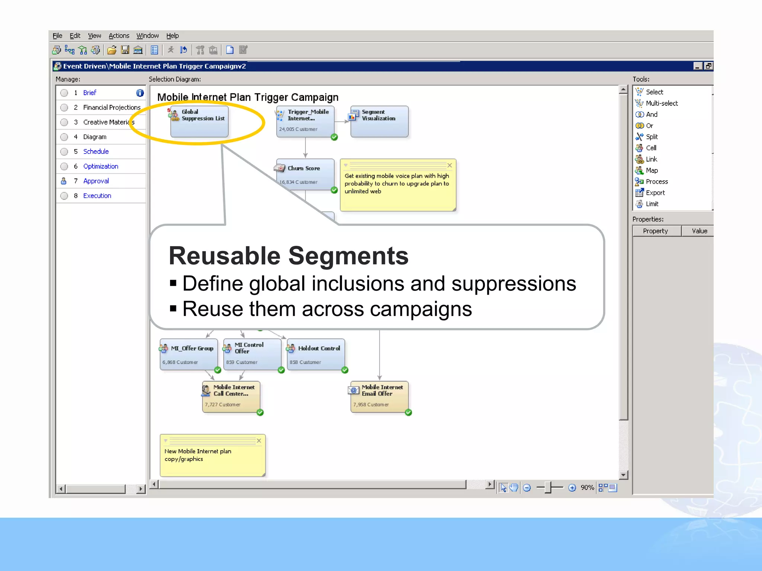Open the Edit menu
Image resolution: width=762 pixels, height=571 pixels.
(x=75, y=36)
